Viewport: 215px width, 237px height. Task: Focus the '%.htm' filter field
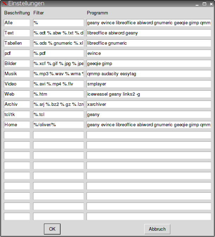(58, 94)
